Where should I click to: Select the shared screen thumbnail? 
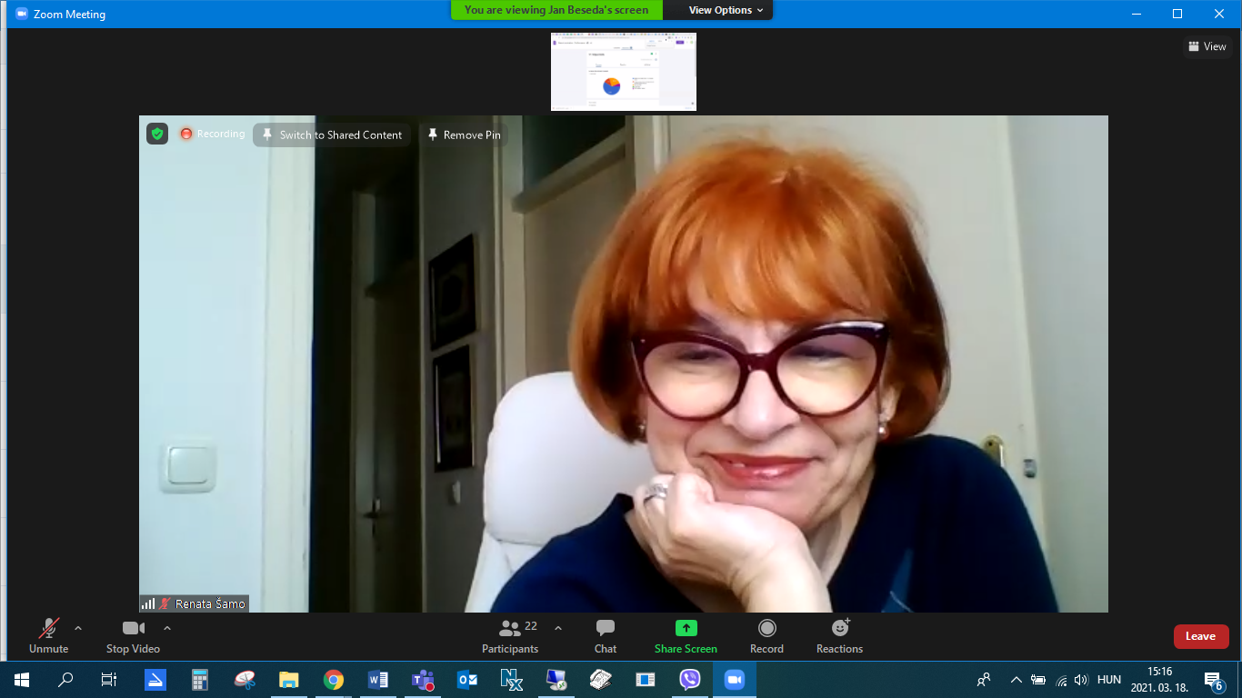[x=624, y=72]
